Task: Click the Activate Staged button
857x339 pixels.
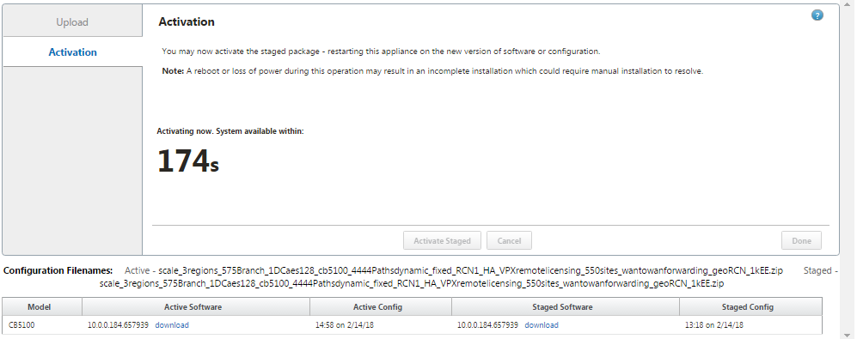Action: pyautogui.click(x=442, y=241)
